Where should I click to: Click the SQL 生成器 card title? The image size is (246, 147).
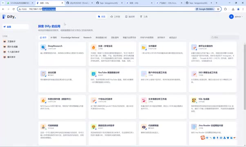click(204, 99)
